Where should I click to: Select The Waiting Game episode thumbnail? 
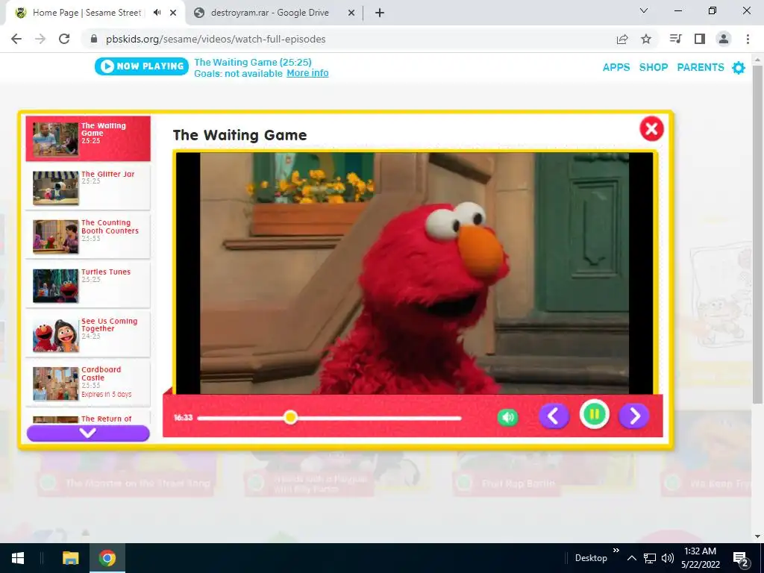(55, 139)
